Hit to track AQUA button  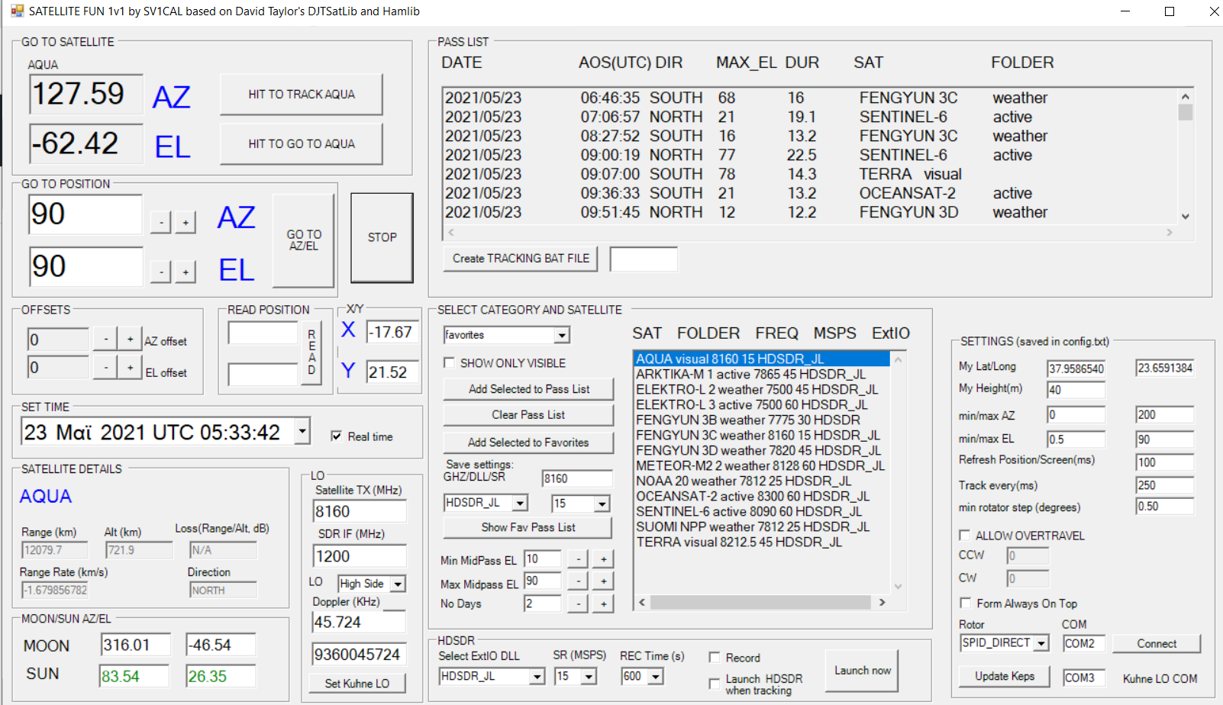(x=302, y=95)
